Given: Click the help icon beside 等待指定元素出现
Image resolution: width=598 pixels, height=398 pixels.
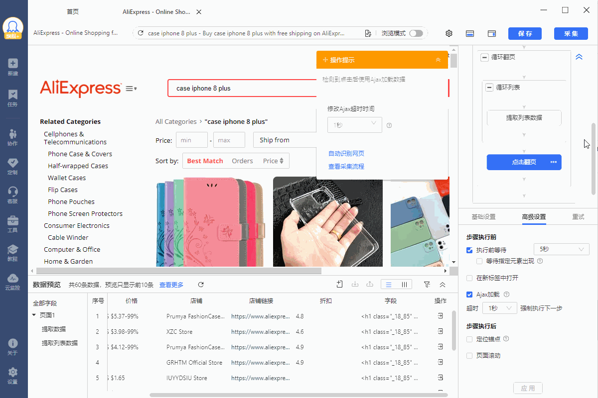Looking at the screenshot, I should (x=540, y=261).
